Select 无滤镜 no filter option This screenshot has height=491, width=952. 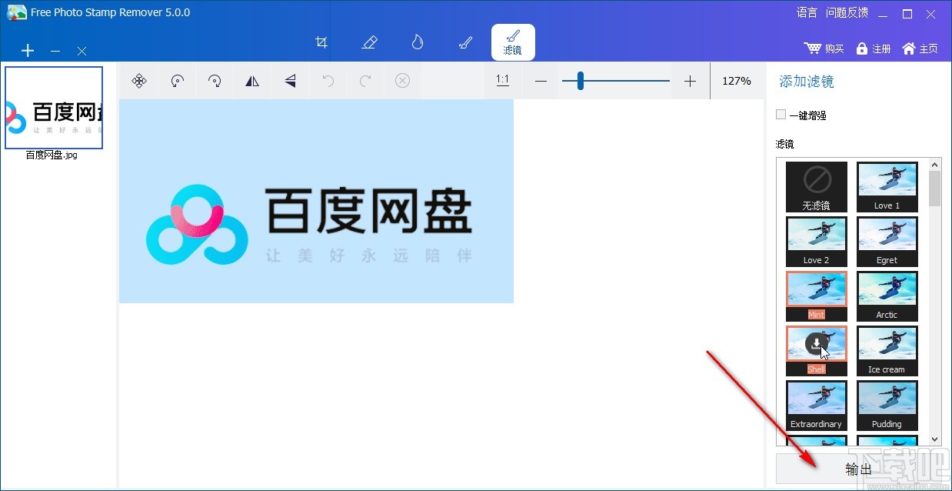(817, 186)
